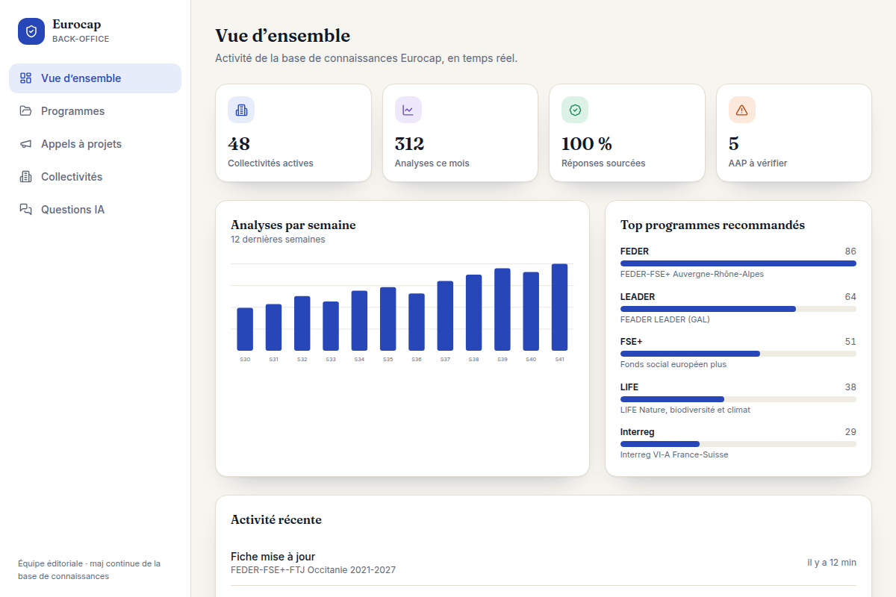Click the Programmes folder icon
The width and height of the screenshot is (896, 597).
26,111
